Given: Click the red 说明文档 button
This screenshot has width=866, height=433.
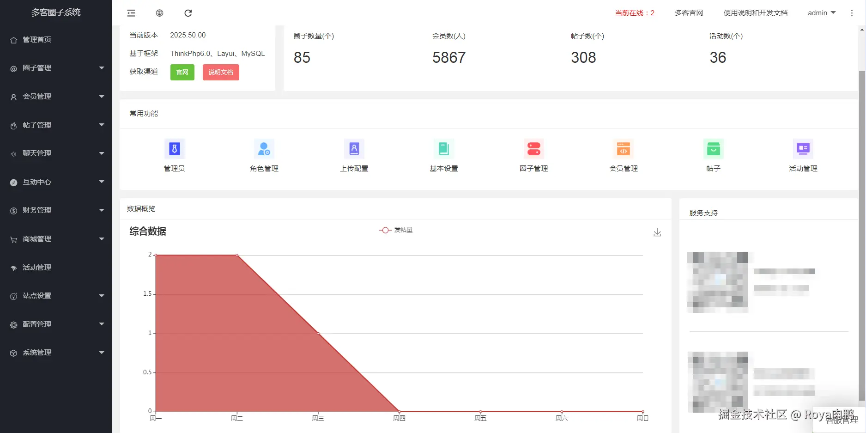Looking at the screenshot, I should pos(221,72).
